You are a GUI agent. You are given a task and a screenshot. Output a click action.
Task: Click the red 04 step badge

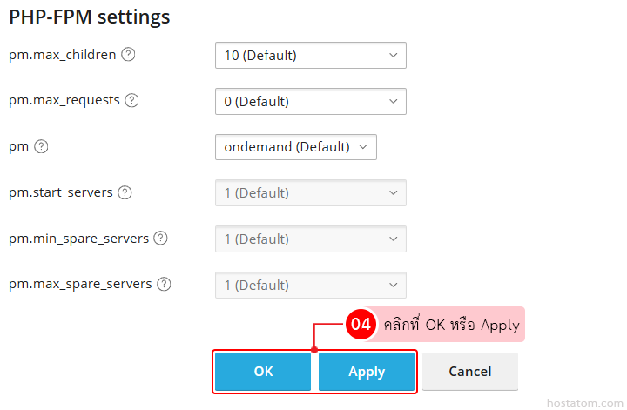[360, 325]
